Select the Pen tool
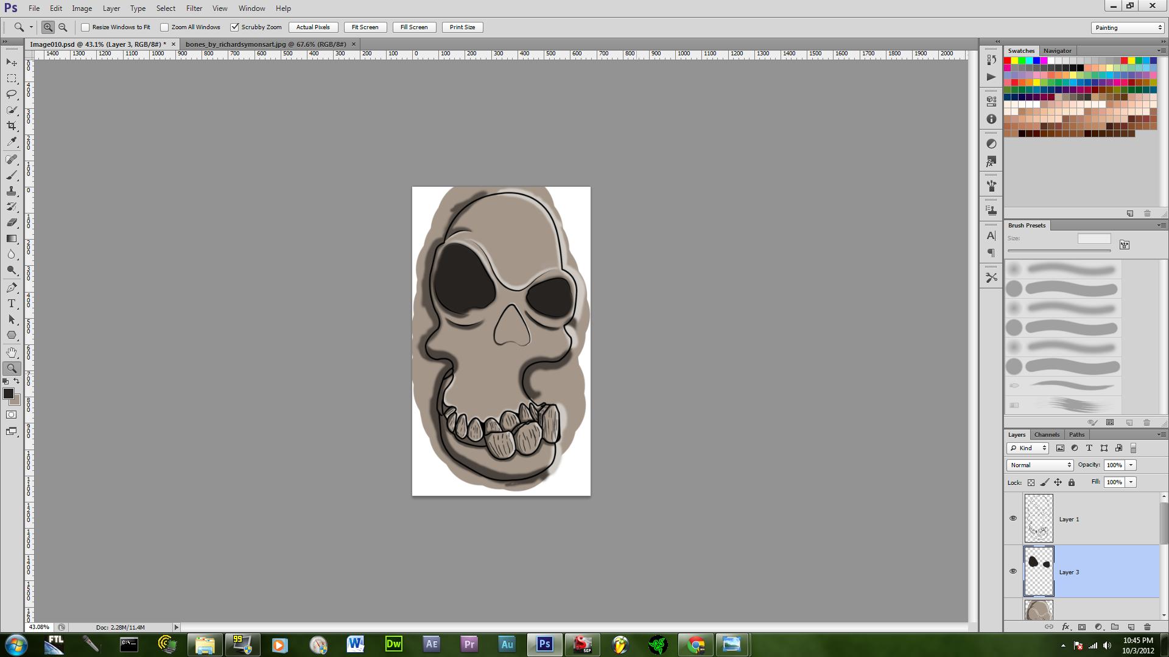 12,288
